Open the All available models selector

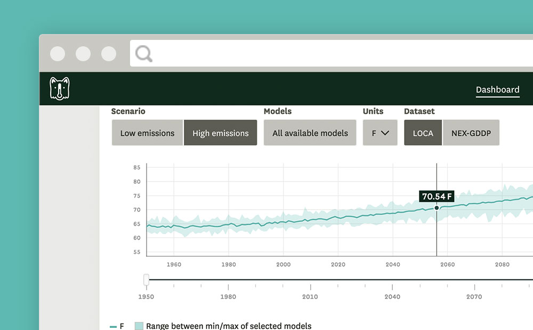click(310, 133)
